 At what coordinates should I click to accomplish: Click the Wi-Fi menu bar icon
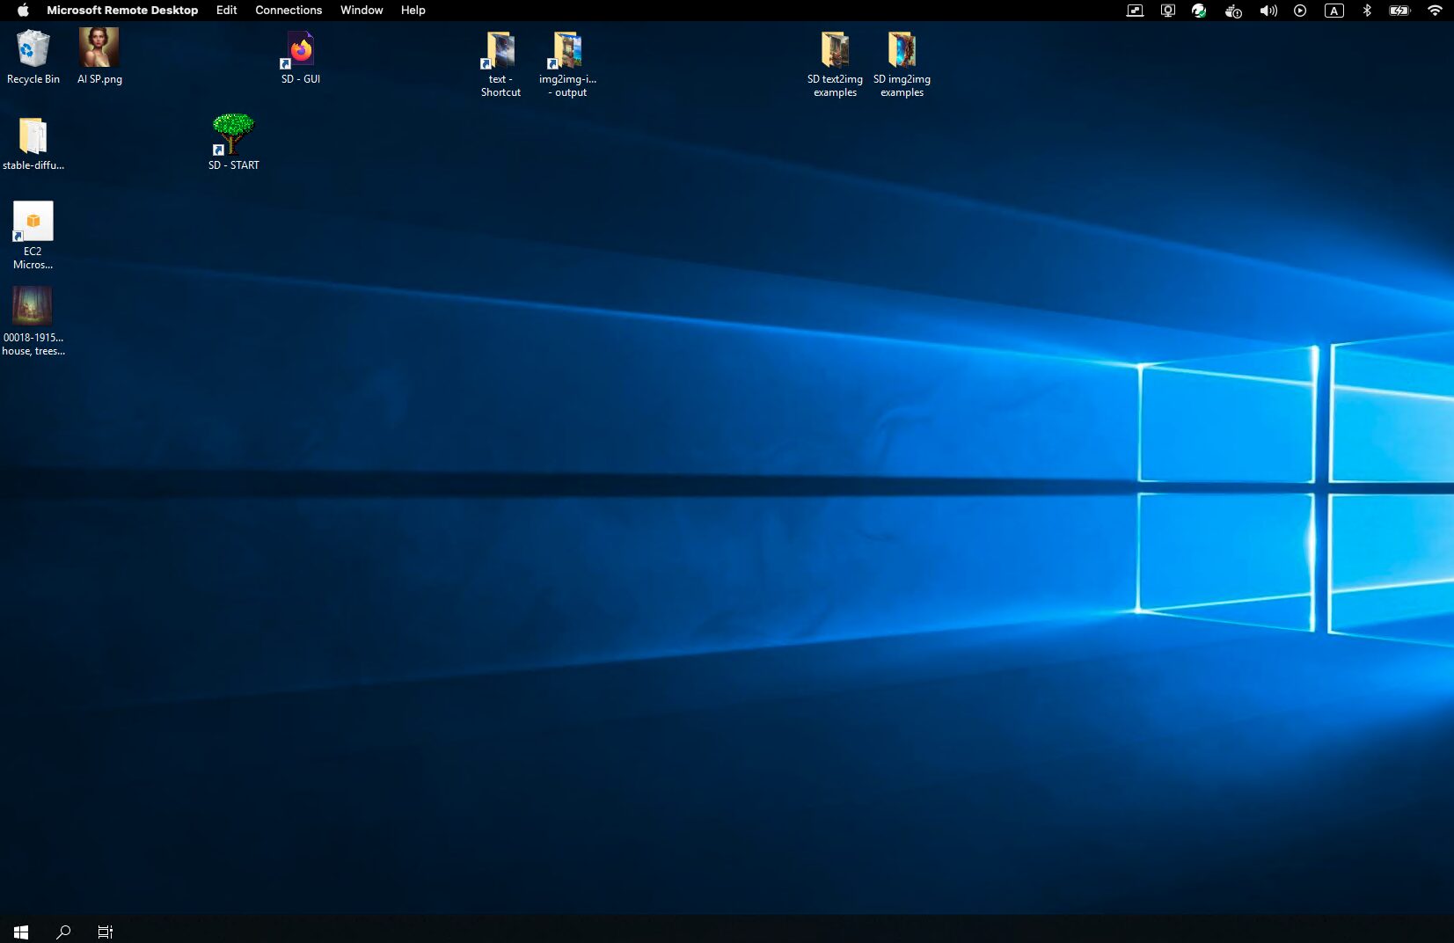[x=1434, y=10]
